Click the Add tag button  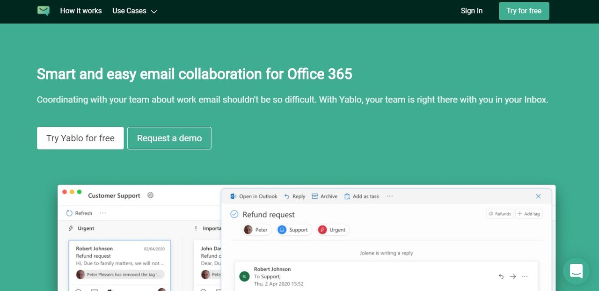point(529,214)
